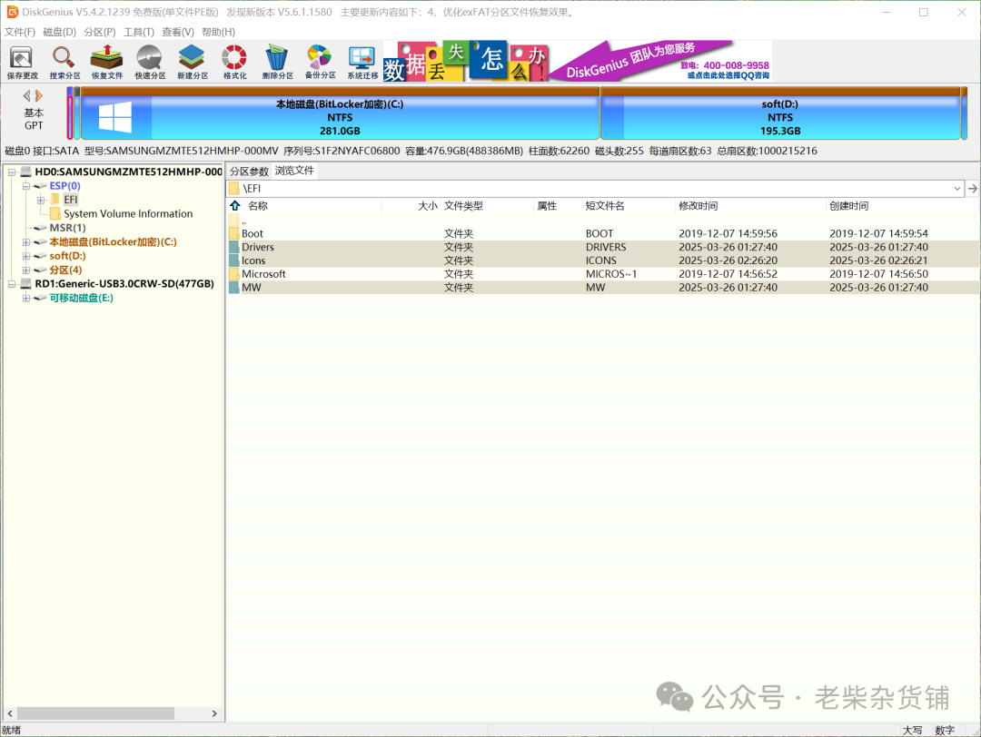Select System Volume Information in tree
The height and width of the screenshot is (737, 981).
tap(128, 214)
